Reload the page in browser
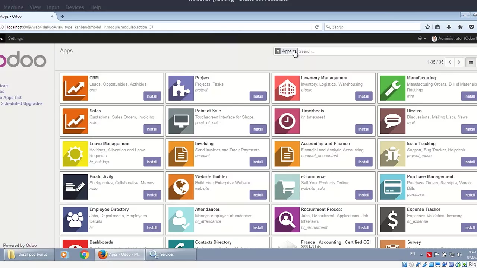Image resolution: width=477 pixels, height=268 pixels. pos(317,27)
